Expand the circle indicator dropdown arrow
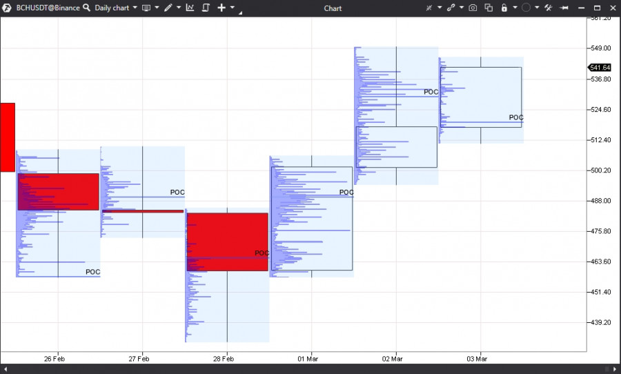Viewport: 621px width, 374px height. [x=537, y=8]
